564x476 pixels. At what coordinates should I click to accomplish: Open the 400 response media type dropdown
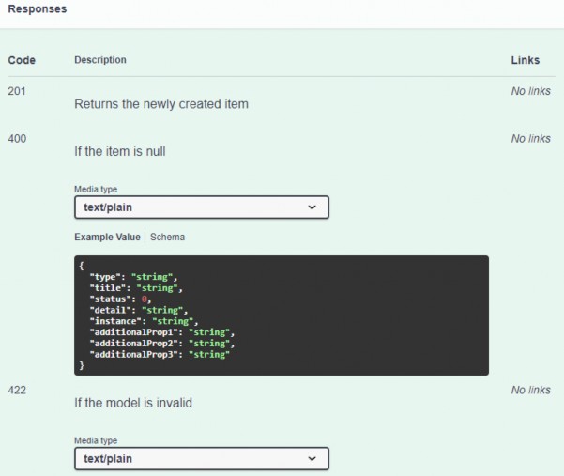click(x=202, y=207)
